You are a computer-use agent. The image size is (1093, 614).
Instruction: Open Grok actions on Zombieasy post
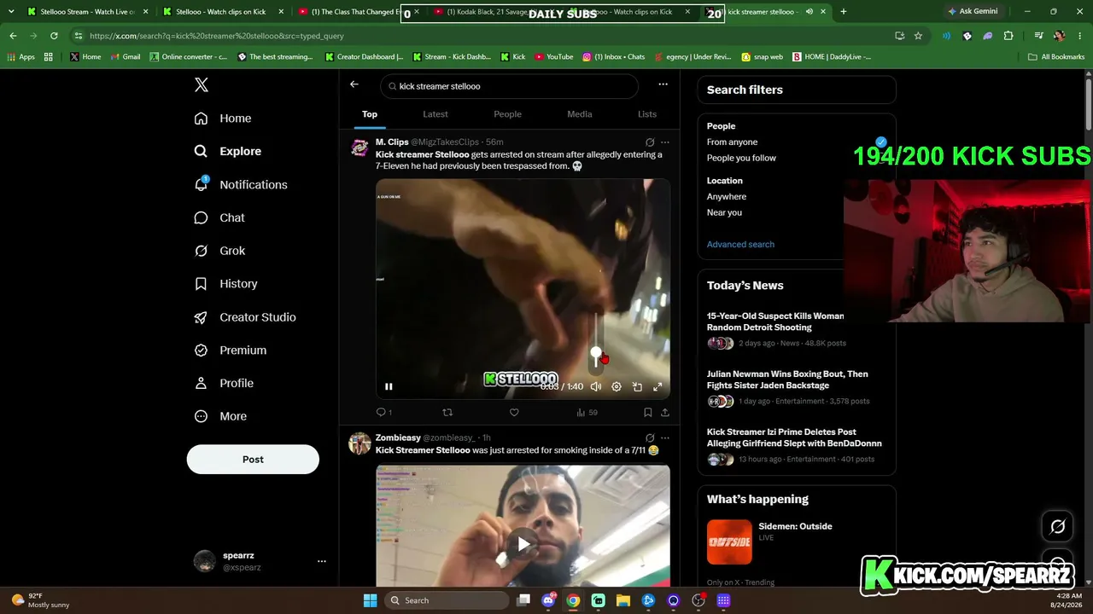[650, 438]
